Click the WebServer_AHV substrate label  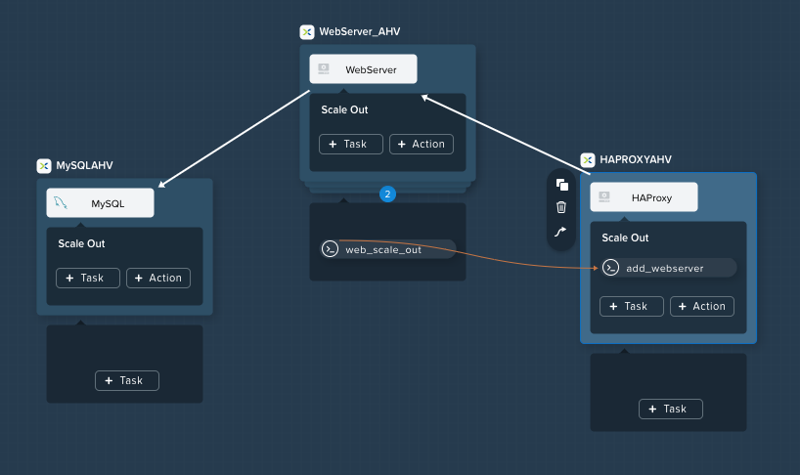coord(360,31)
